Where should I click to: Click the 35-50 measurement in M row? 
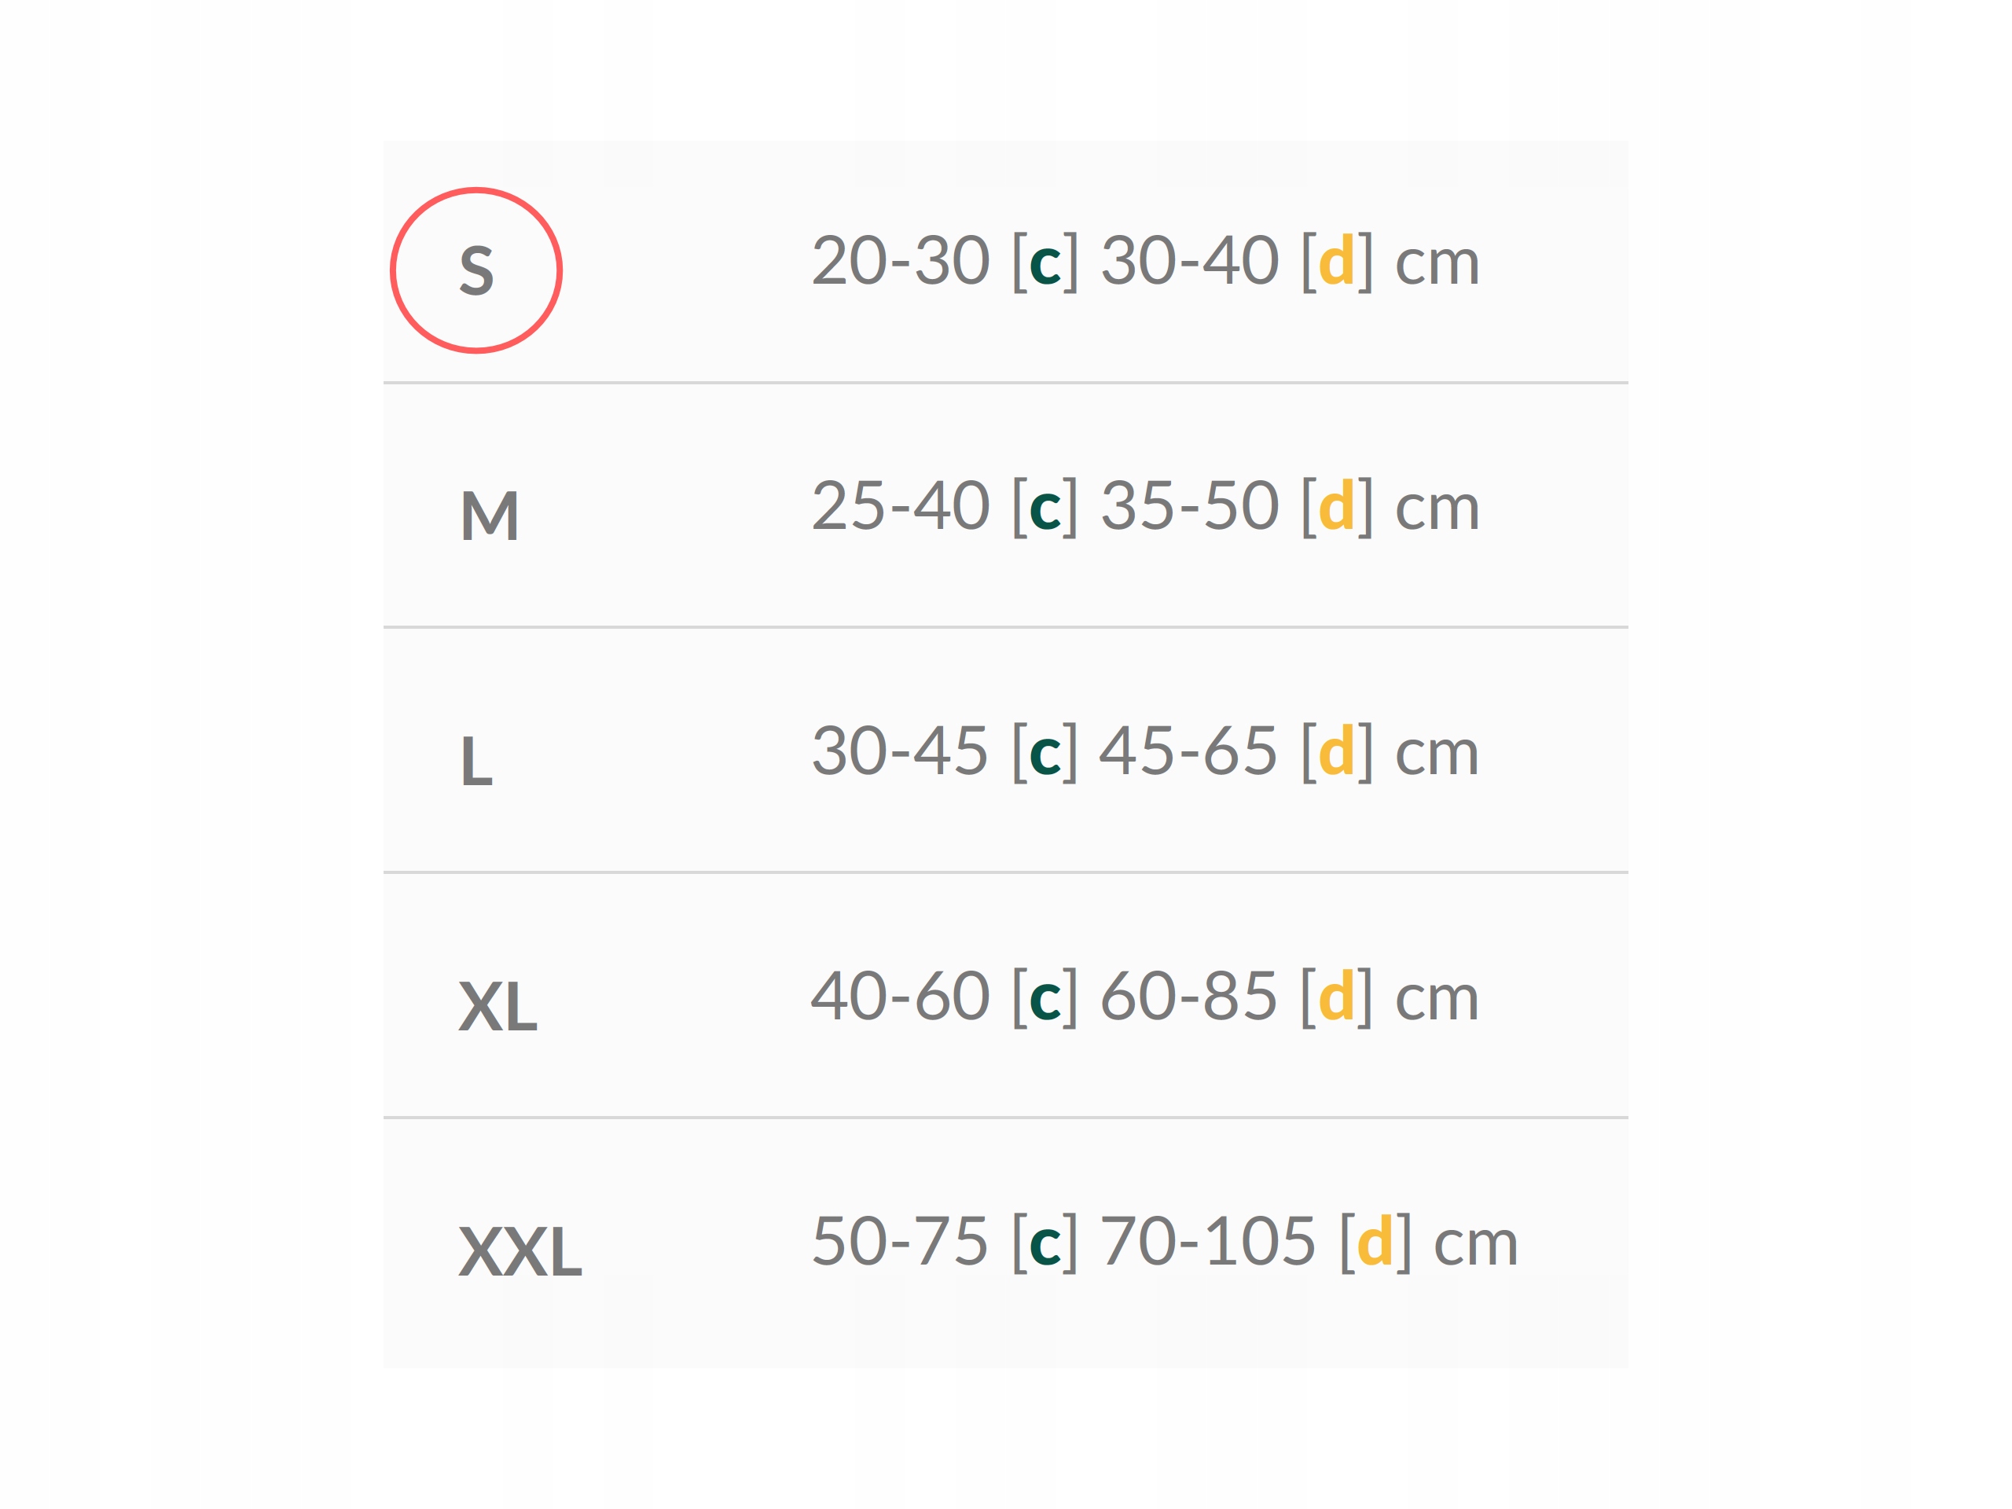(x=1190, y=507)
